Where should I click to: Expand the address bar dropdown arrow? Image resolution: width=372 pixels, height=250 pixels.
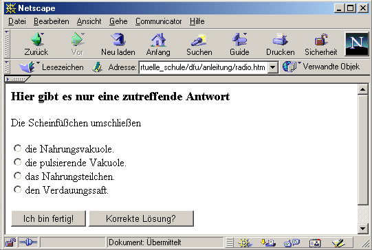[273, 67]
